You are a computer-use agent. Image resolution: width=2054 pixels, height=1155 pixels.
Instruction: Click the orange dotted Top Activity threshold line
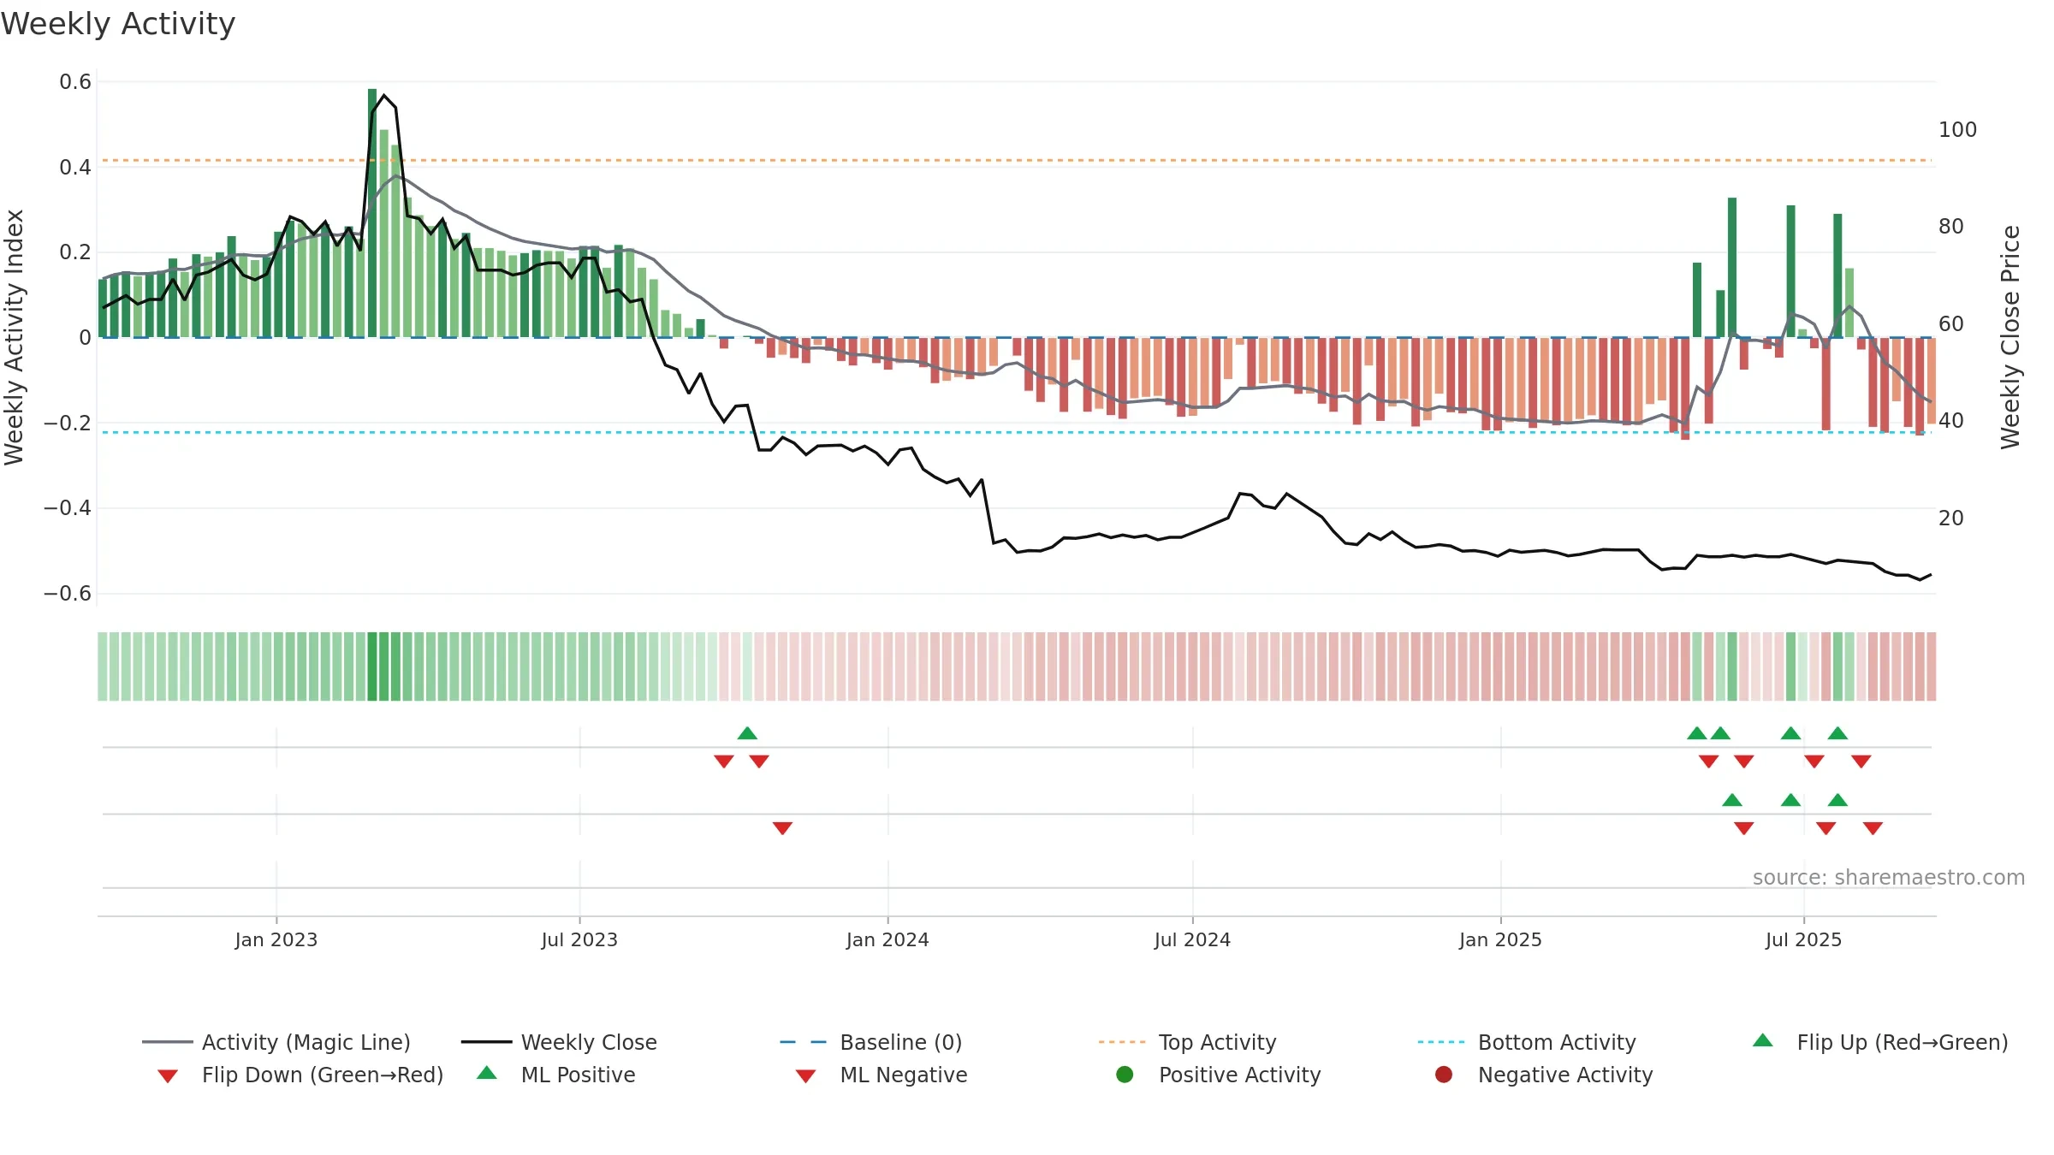[1017, 160]
